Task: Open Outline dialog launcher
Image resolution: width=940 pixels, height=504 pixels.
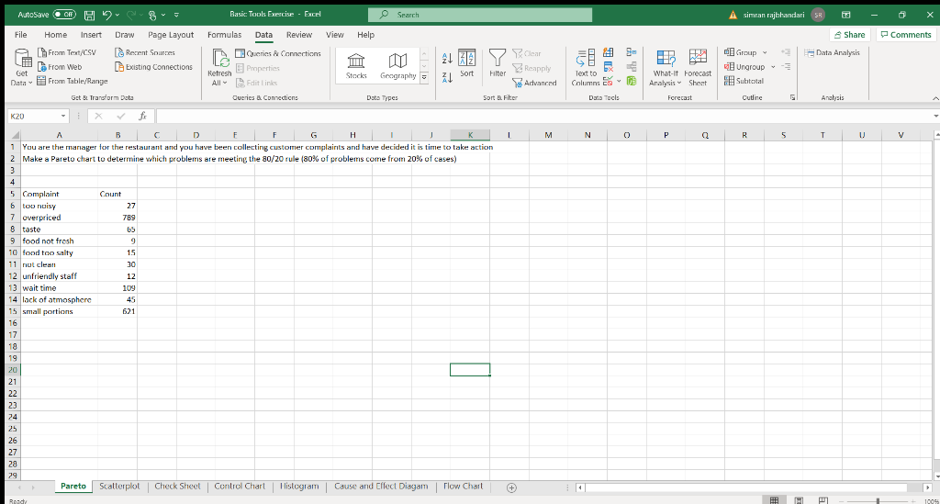Action: click(x=793, y=97)
